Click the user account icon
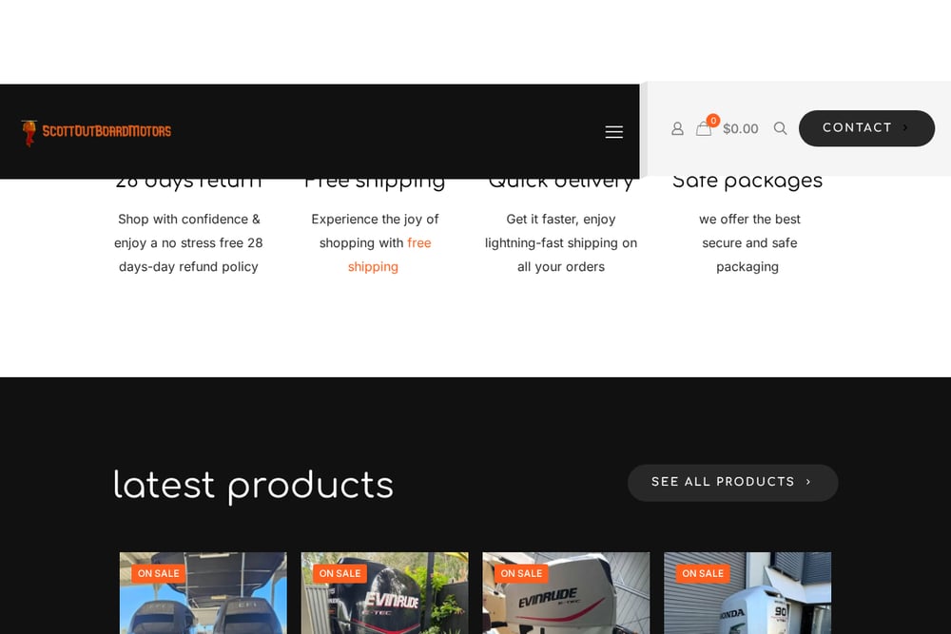 [x=677, y=128]
